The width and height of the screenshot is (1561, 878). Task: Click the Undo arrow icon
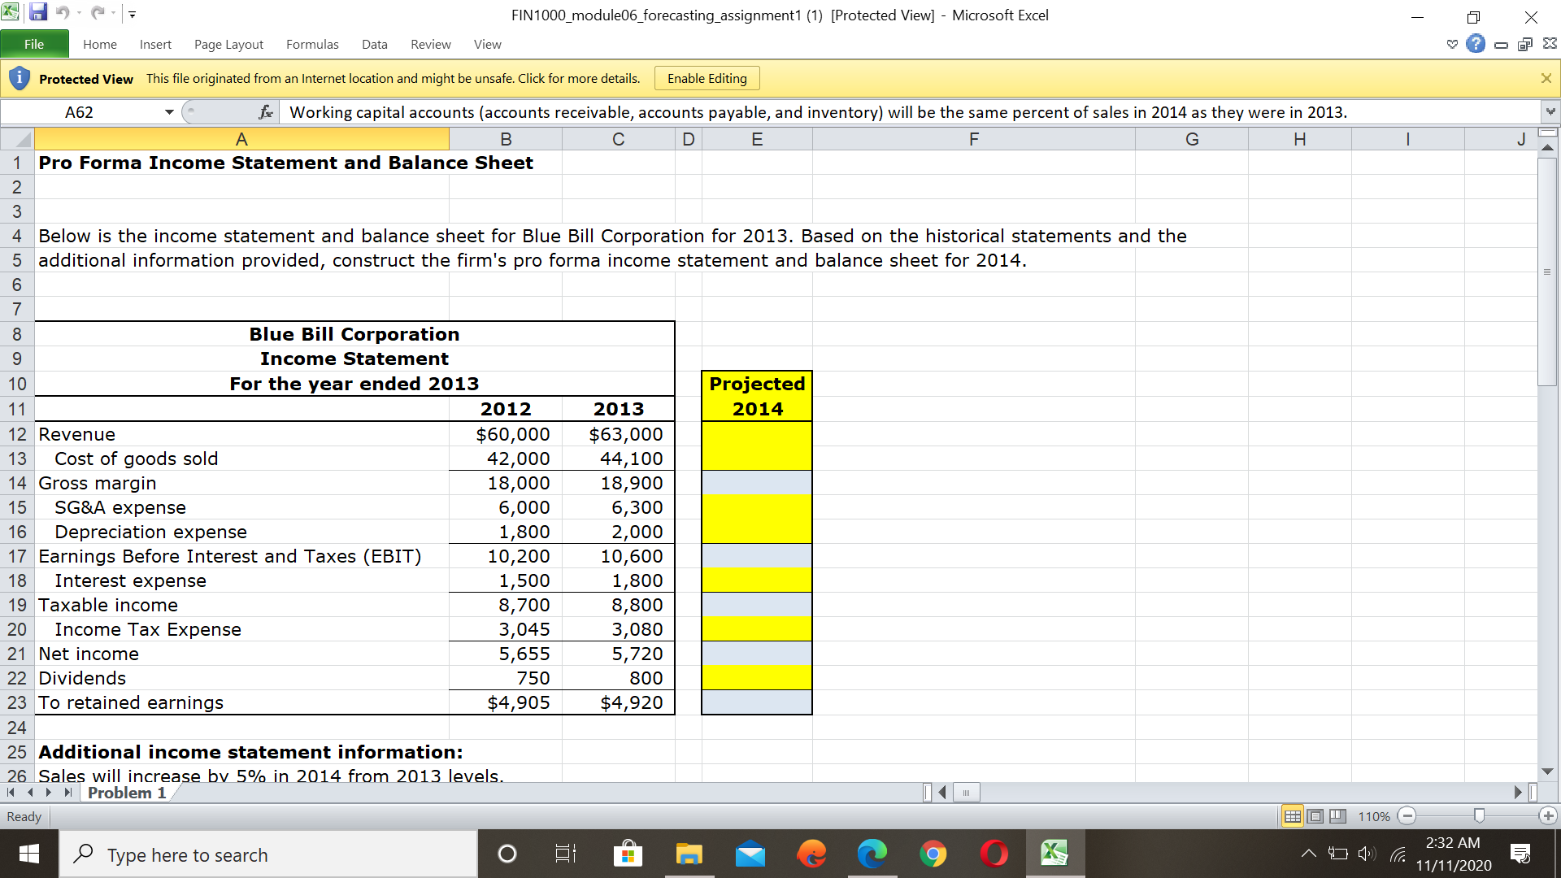(62, 13)
